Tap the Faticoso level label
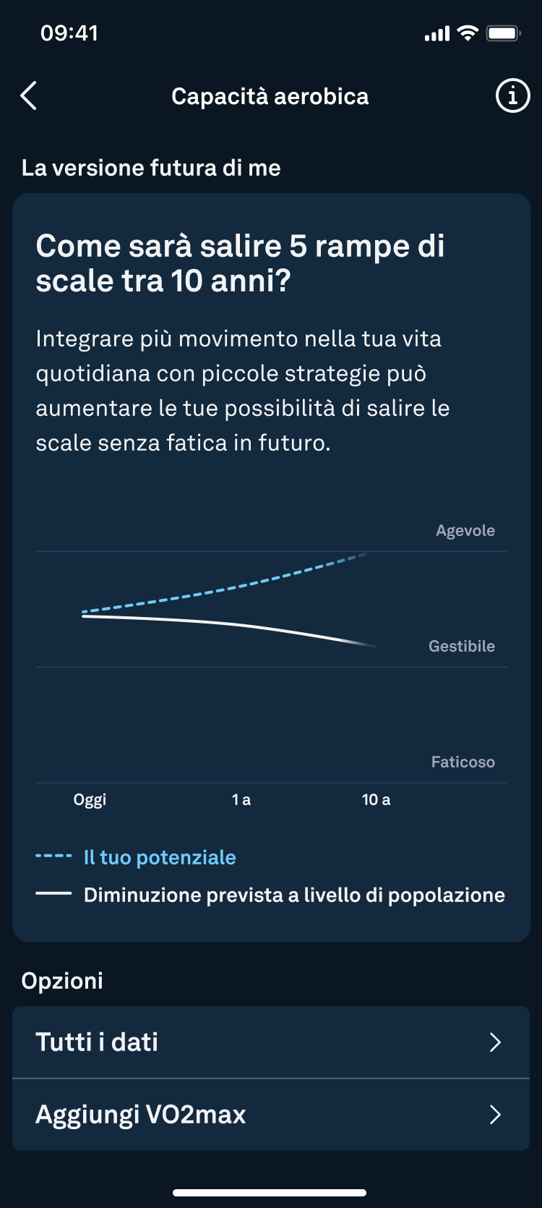This screenshot has width=542, height=1208. [x=463, y=762]
